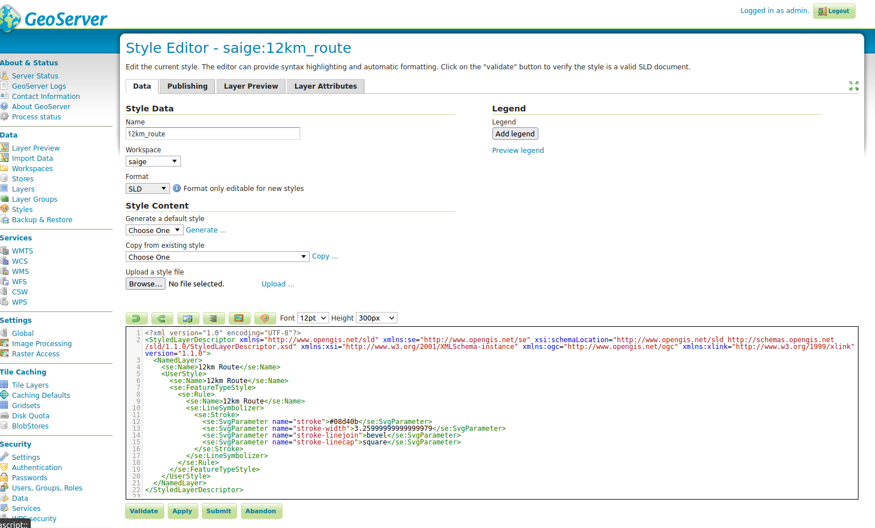Click the Image Processing icon

point(5,343)
